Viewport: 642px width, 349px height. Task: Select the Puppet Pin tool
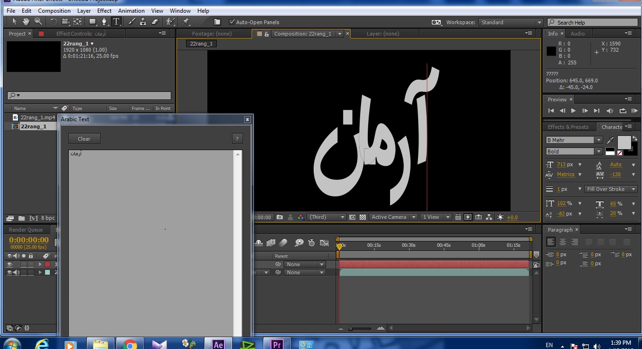click(x=186, y=22)
